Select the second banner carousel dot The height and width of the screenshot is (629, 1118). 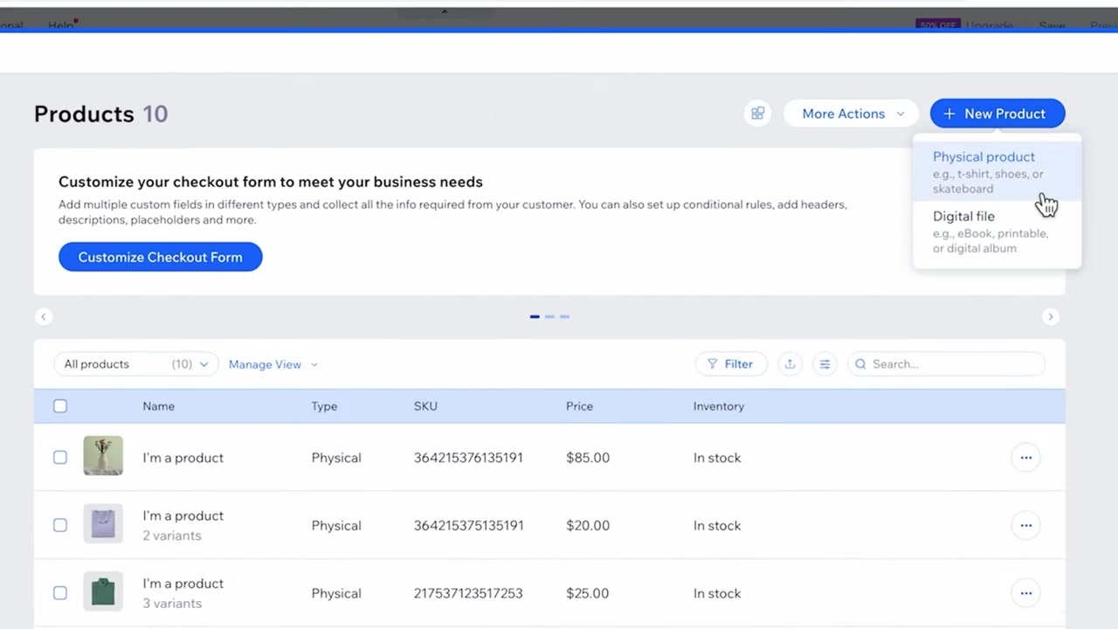point(549,316)
